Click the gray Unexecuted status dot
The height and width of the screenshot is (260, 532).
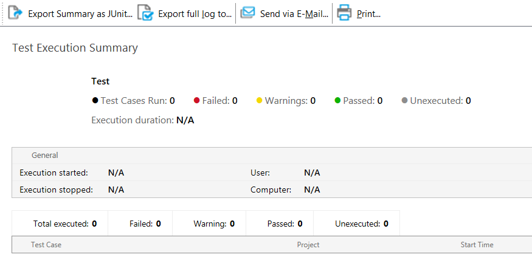pos(404,101)
